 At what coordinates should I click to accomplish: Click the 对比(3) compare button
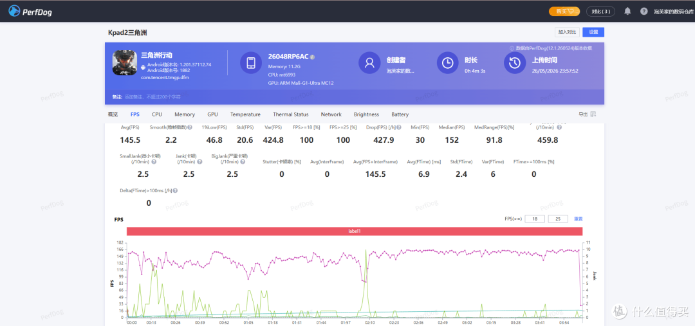[x=600, y=12]
